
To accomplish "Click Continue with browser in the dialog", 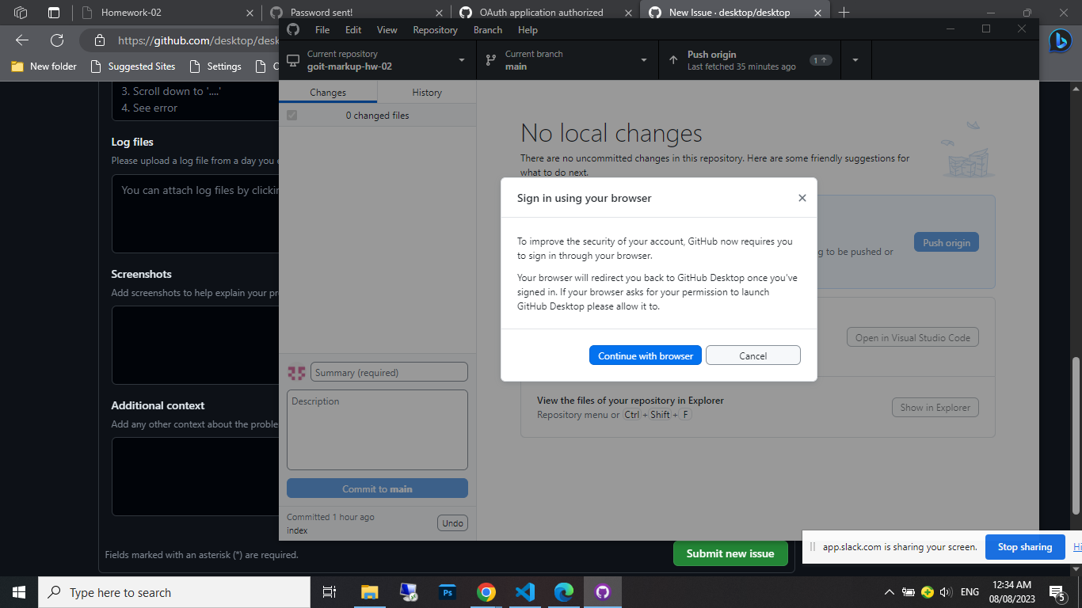I will [645, 355].
